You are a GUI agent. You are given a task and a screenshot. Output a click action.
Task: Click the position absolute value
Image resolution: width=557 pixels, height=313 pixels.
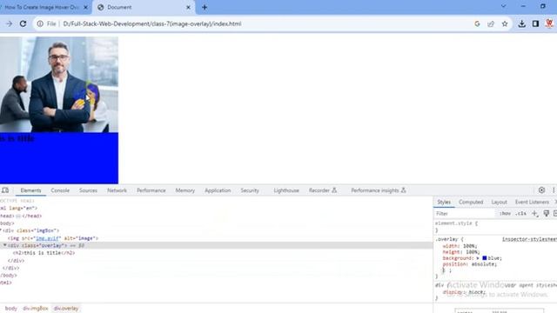tap(484, 264)
